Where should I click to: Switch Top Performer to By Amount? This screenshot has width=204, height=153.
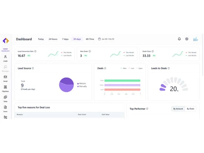pos(178,109)
